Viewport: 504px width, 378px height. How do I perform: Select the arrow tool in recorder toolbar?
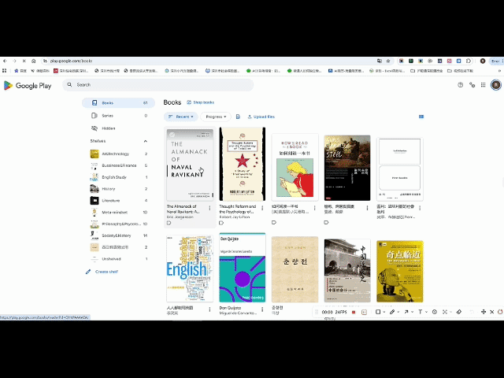pos(406,312)
